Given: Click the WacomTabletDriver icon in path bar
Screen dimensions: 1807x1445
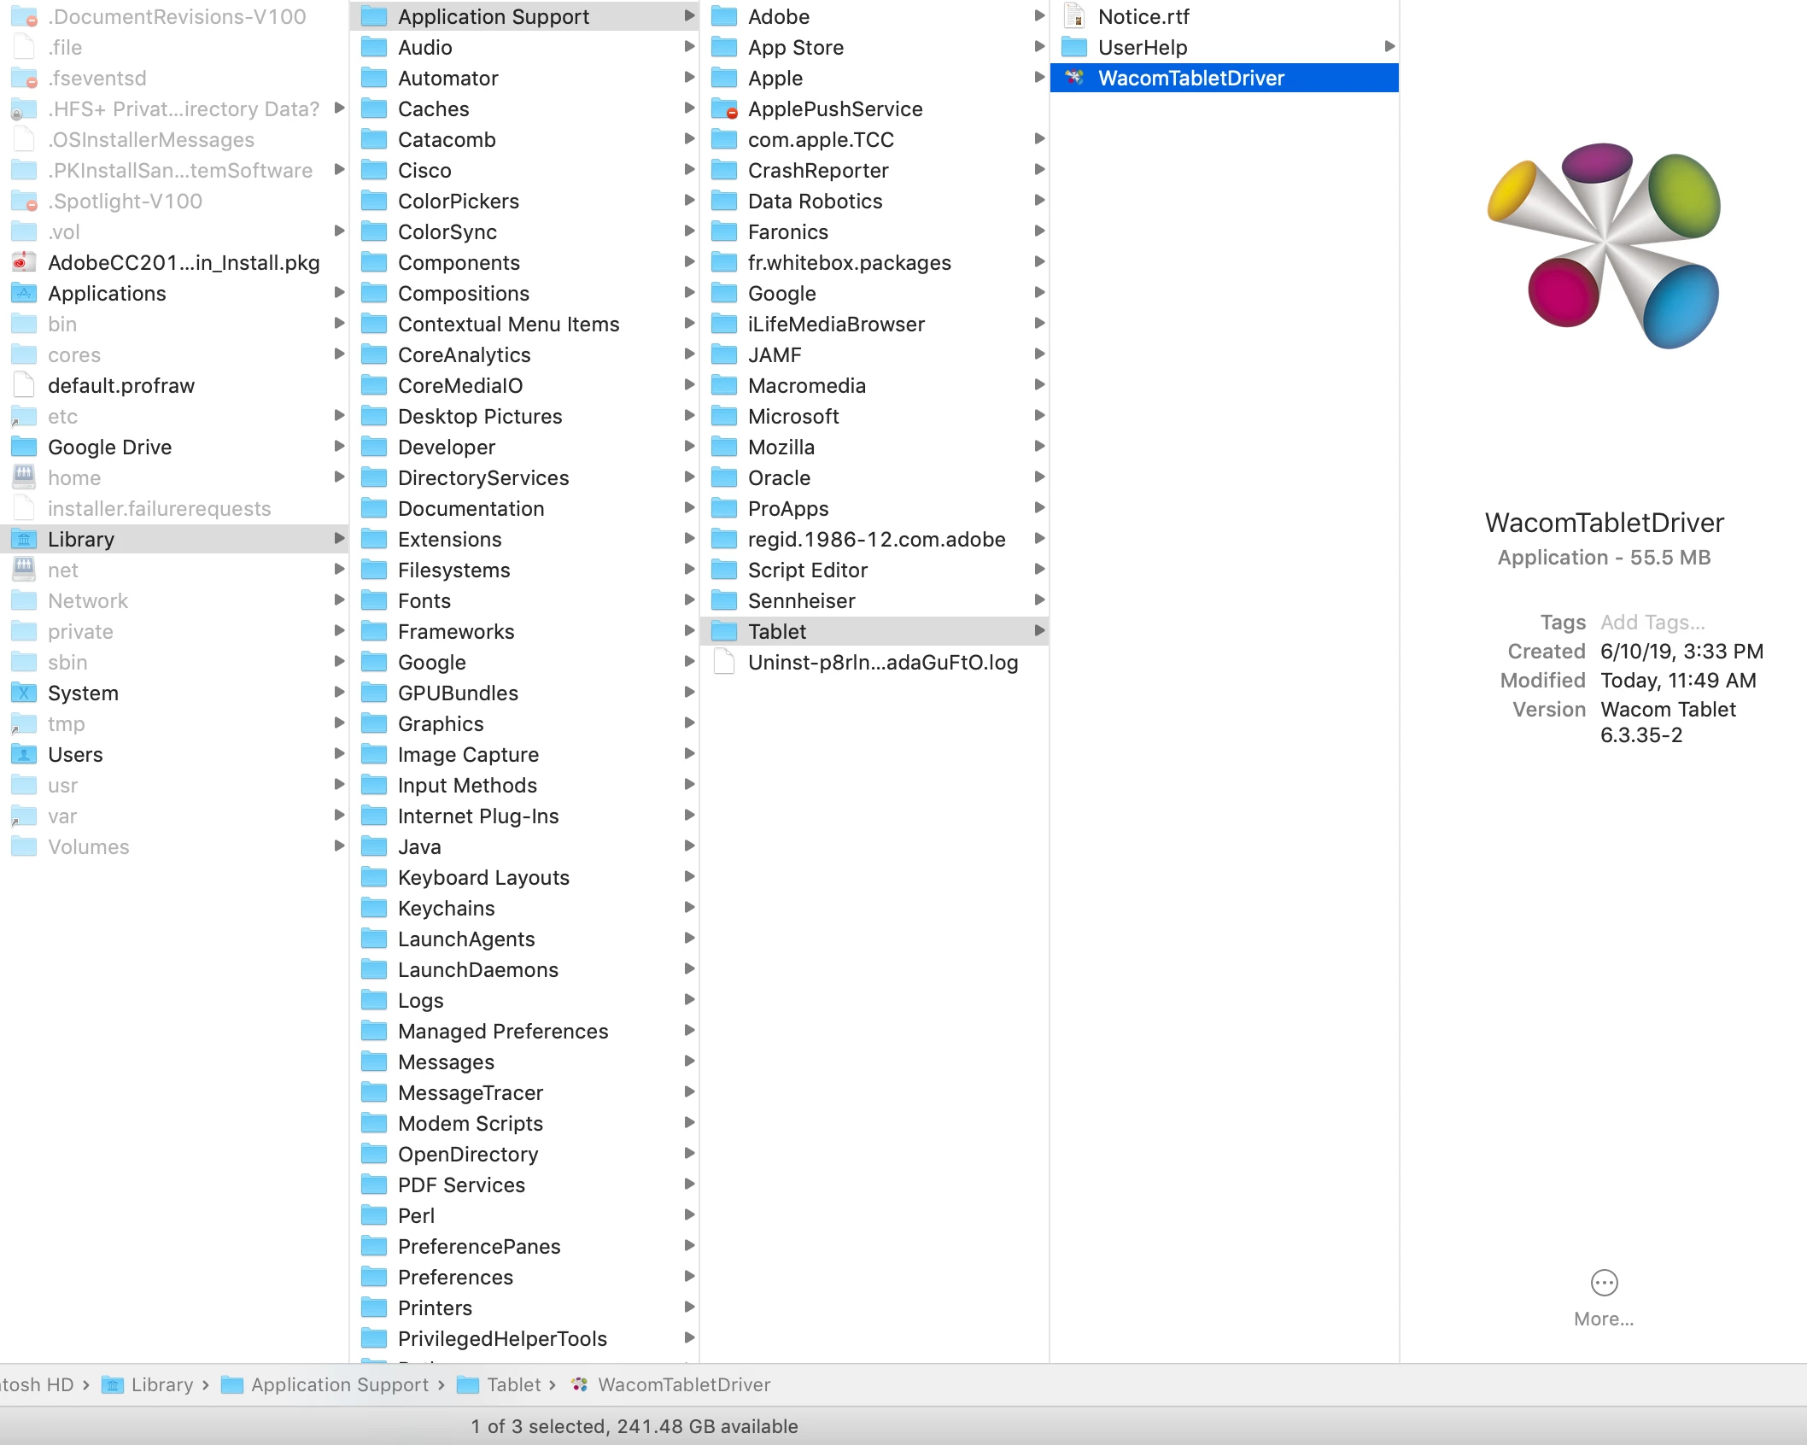Looking at the screenshot, I should click(580, 1384).
